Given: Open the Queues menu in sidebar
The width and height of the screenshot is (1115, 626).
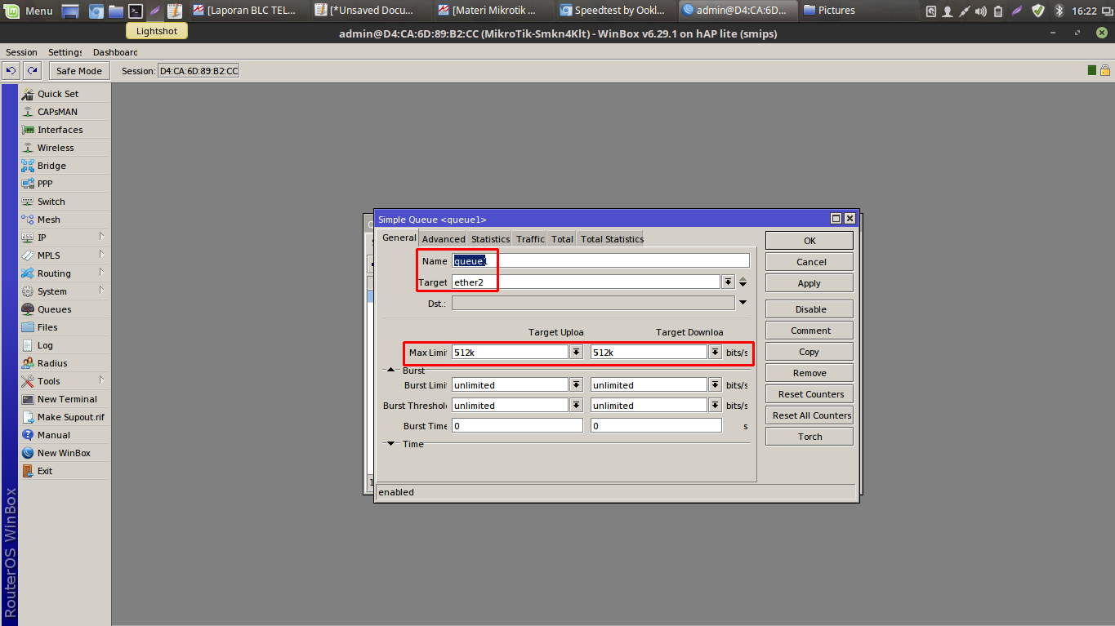Looking at the screenshot, I should tap(65, 309).
